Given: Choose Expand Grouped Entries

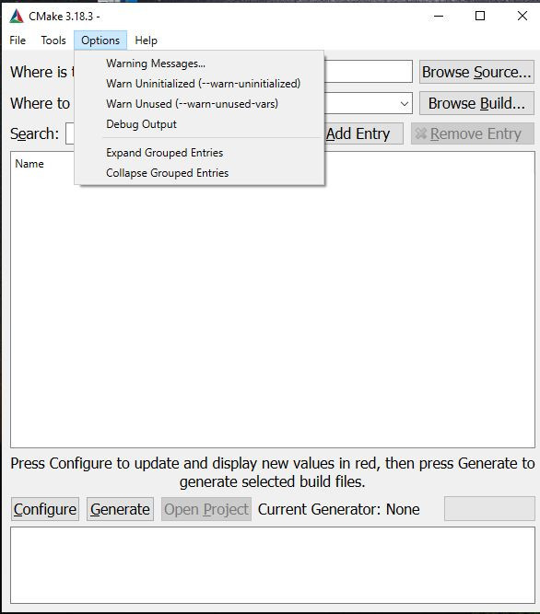Looking at the screenshot, I should click(x=199, y=153).
